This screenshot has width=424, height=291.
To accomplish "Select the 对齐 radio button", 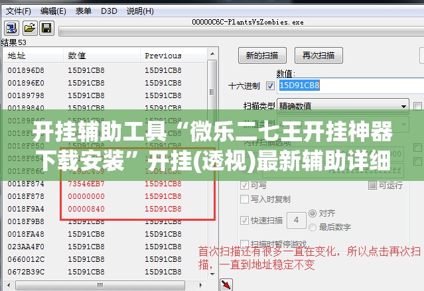I will coord(313,213).
